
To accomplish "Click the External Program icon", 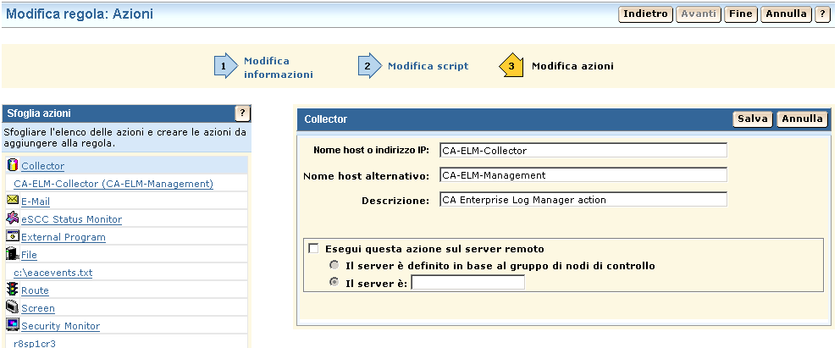I will 12,236.
